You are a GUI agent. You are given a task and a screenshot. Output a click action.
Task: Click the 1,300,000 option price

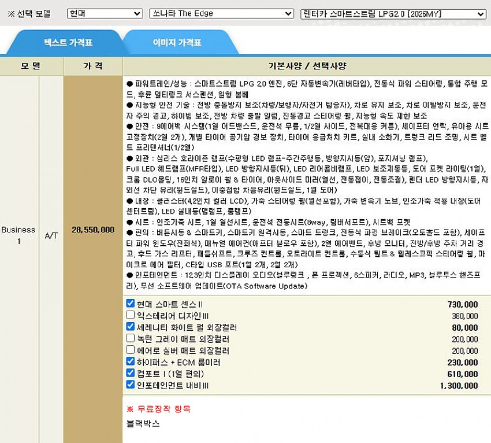(459, 385)
